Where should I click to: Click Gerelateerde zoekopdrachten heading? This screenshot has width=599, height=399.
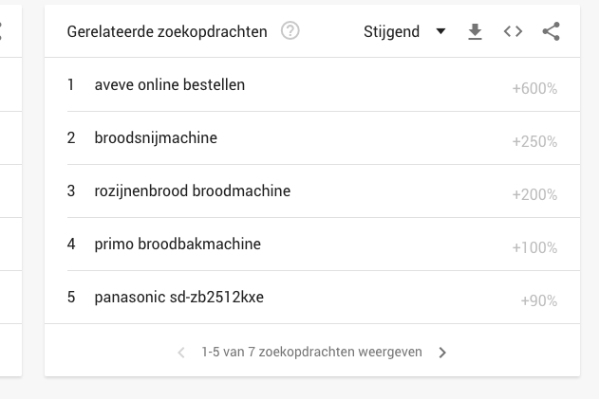coord(167,31)
